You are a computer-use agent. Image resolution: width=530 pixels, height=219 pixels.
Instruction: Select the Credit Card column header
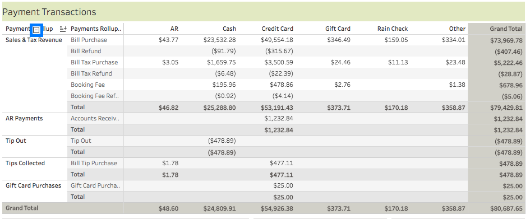tap(277, 29)
